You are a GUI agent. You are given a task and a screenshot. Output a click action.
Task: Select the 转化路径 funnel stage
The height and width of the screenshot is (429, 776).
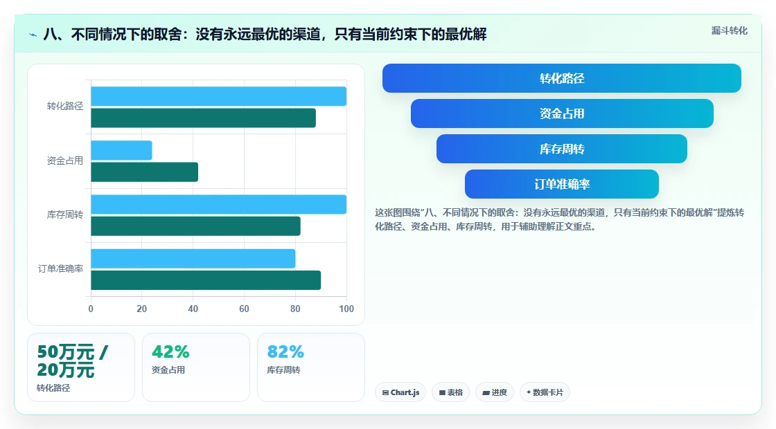562,78
